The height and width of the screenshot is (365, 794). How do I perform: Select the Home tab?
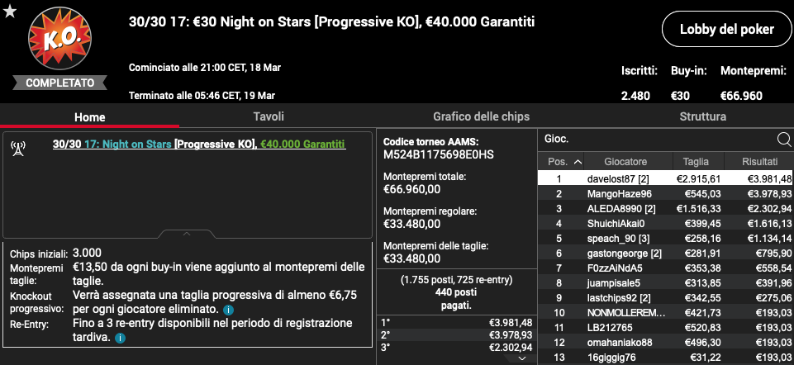click(x=89, y=117)
